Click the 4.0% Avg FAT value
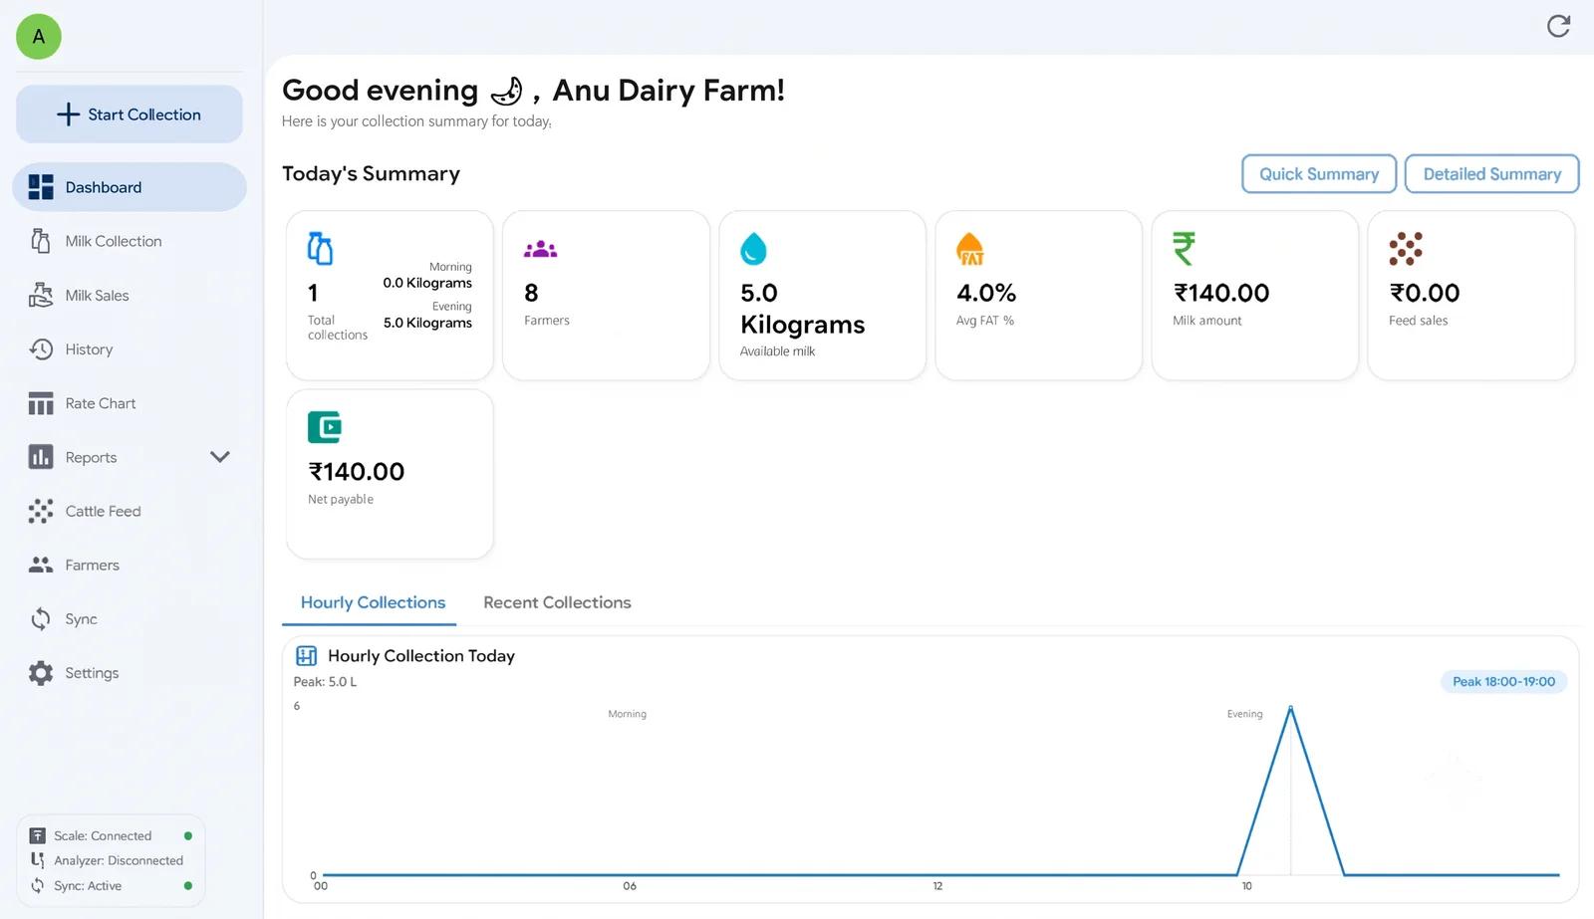Image resolution: width=1594 pixels, height=919 pixels. tap(986, 293)
